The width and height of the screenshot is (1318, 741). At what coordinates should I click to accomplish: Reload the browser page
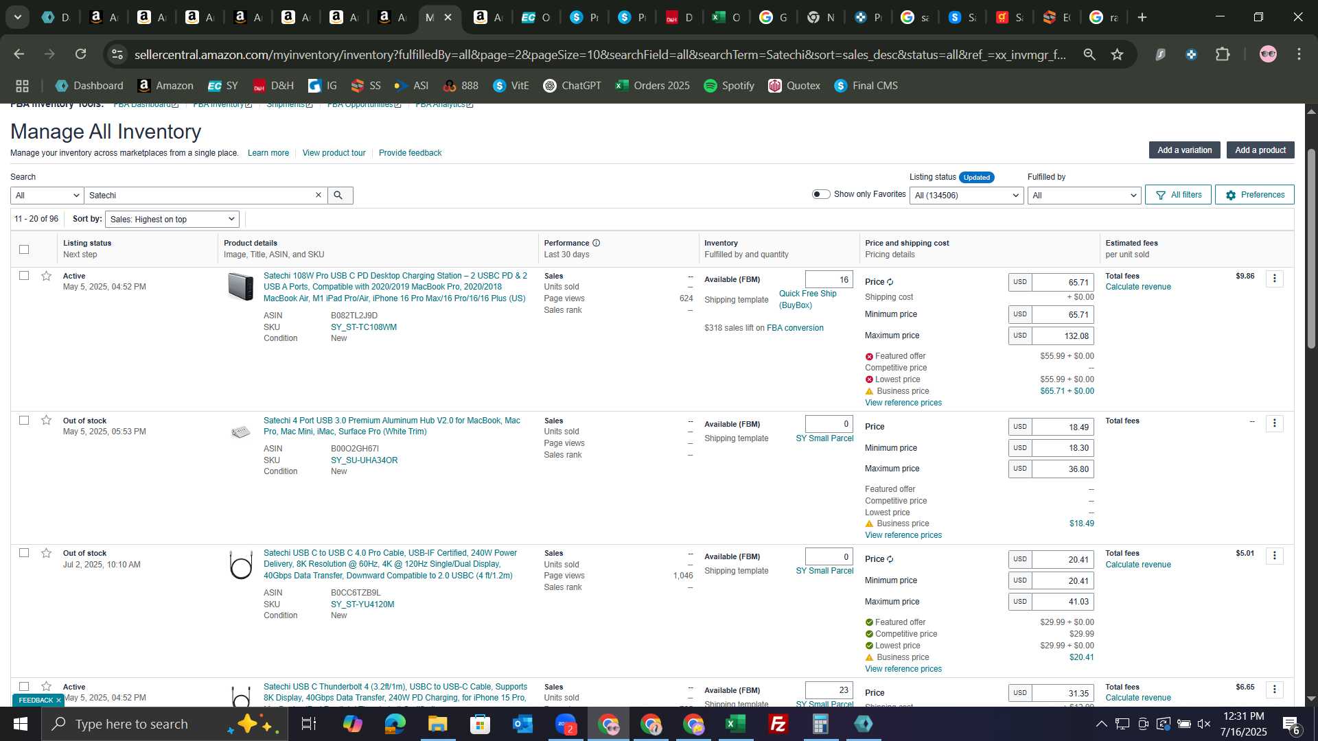pyautogui.click(x=81, y=54)
